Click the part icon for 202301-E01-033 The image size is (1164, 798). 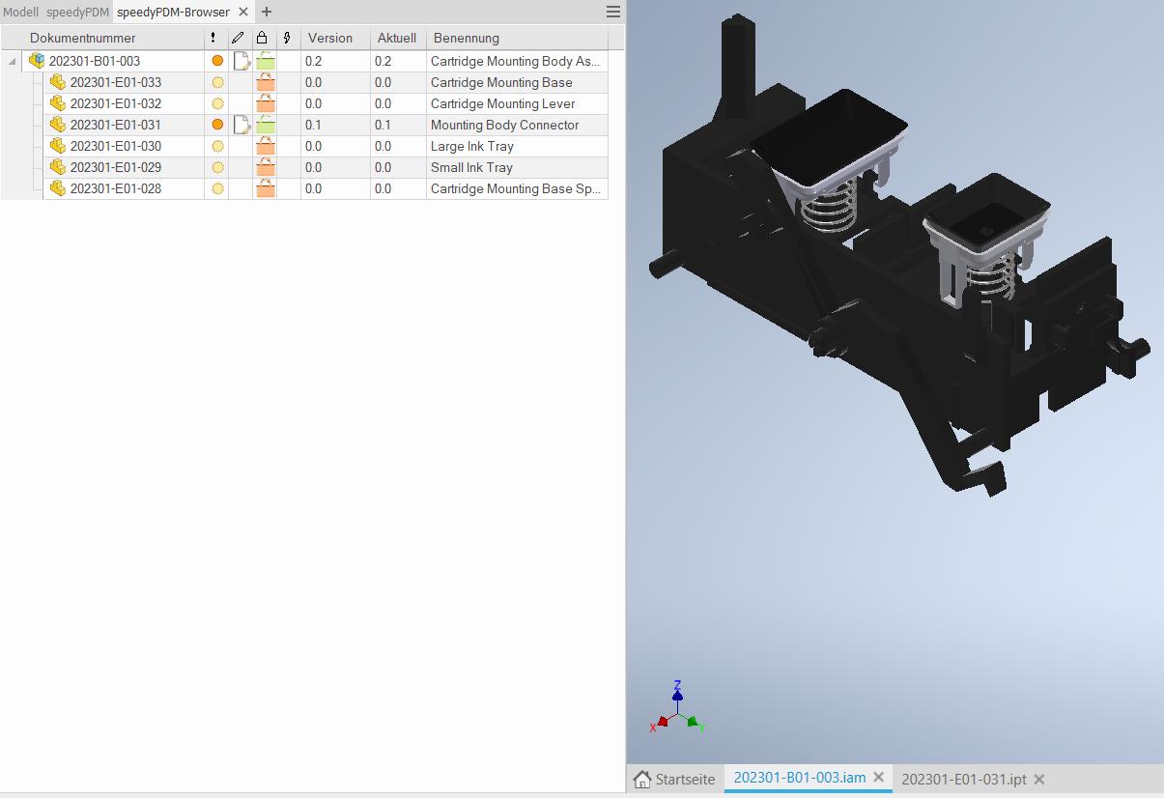click(58, 82)
